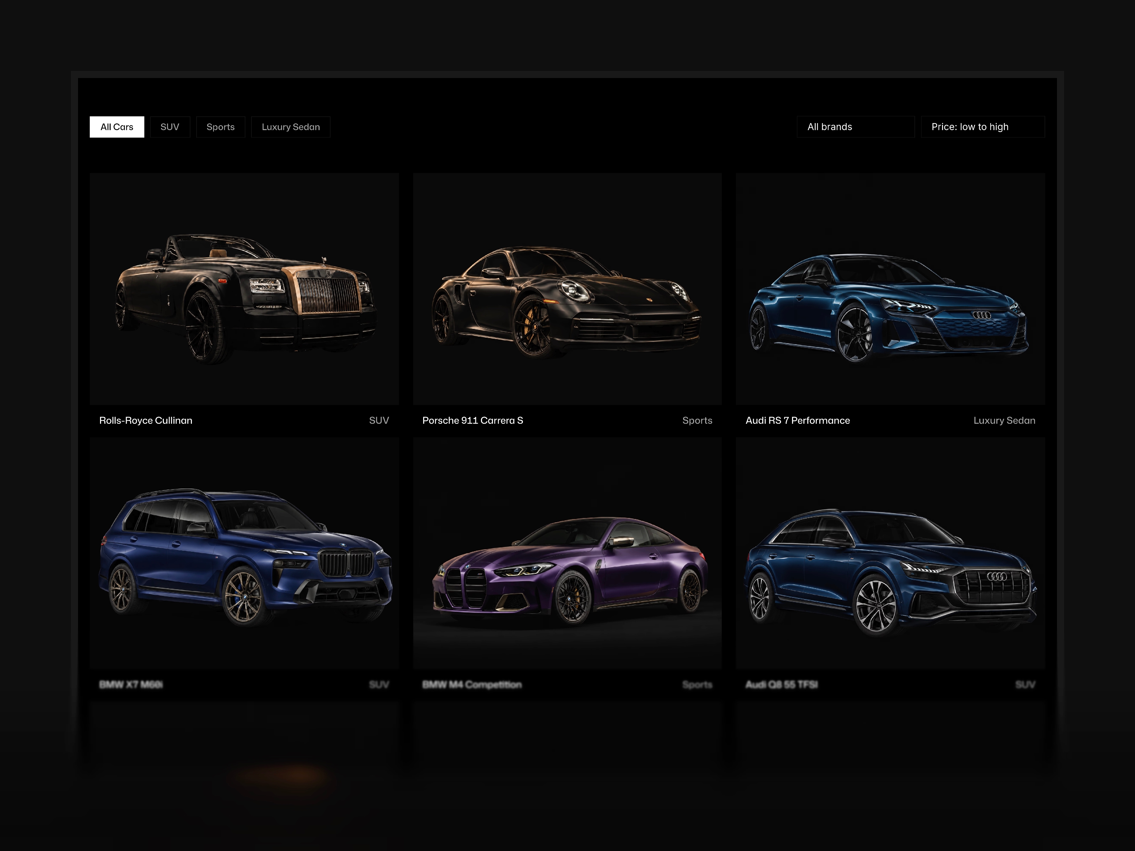The image size is (1135, 851).
Task: Click the "BMW M4 Competition" car name
Action: [x=472, y=685]
